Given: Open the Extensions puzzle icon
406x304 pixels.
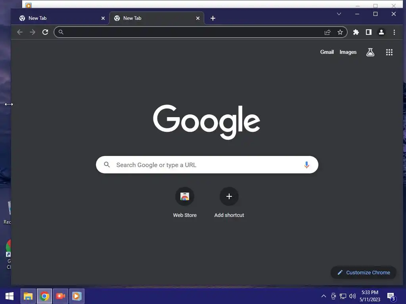Looking at the screenshot, I should click(356, 32).
